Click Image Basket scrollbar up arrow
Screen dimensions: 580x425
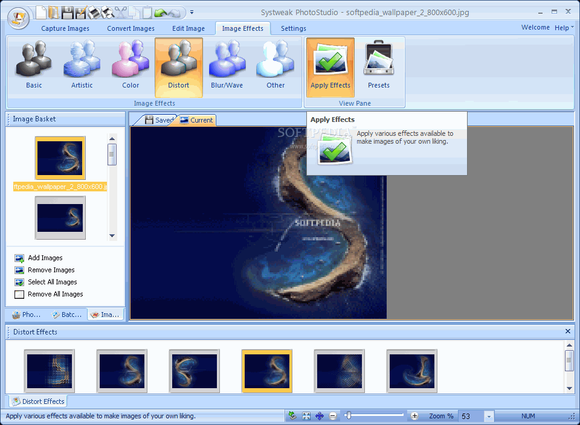click(x=112, y=139)
